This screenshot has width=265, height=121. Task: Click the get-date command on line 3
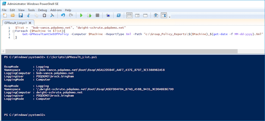point(220,34)
